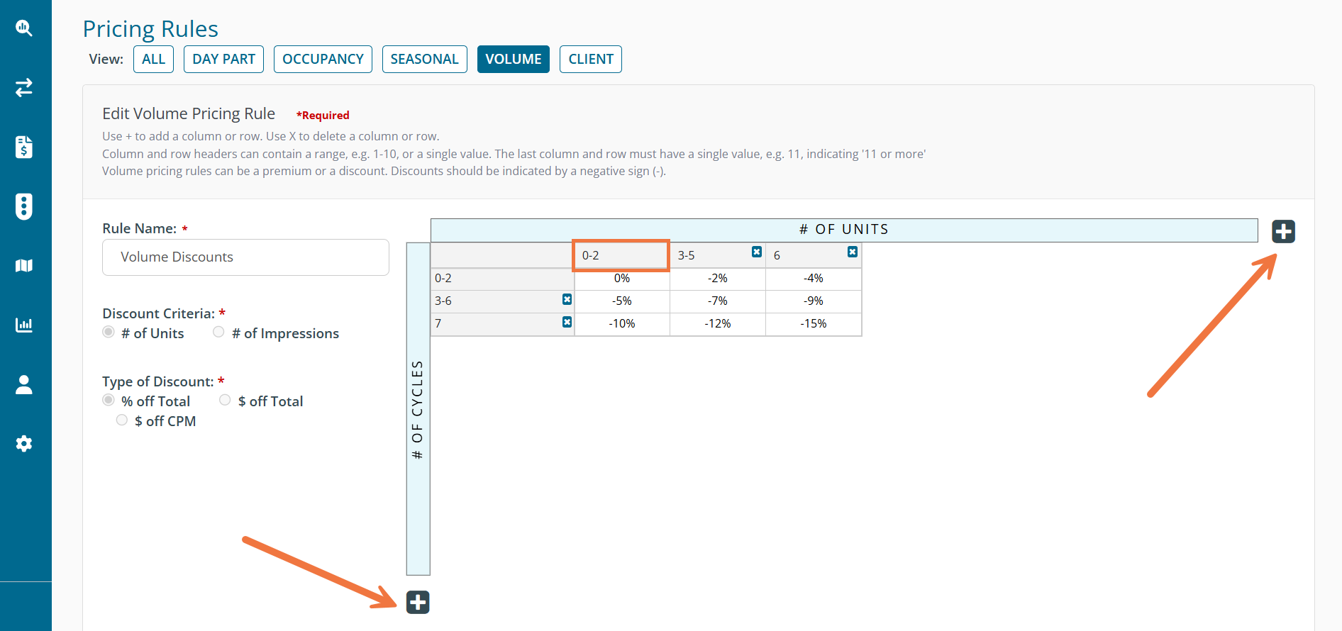Screen dimensions: 1342x631
Task: Select the # of Impressions radio option
Action: pyautogui.click(x=218, y=332)
